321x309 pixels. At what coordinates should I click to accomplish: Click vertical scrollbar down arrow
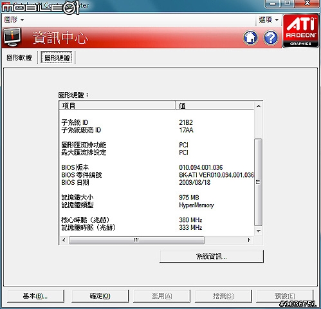coord(259,231)
